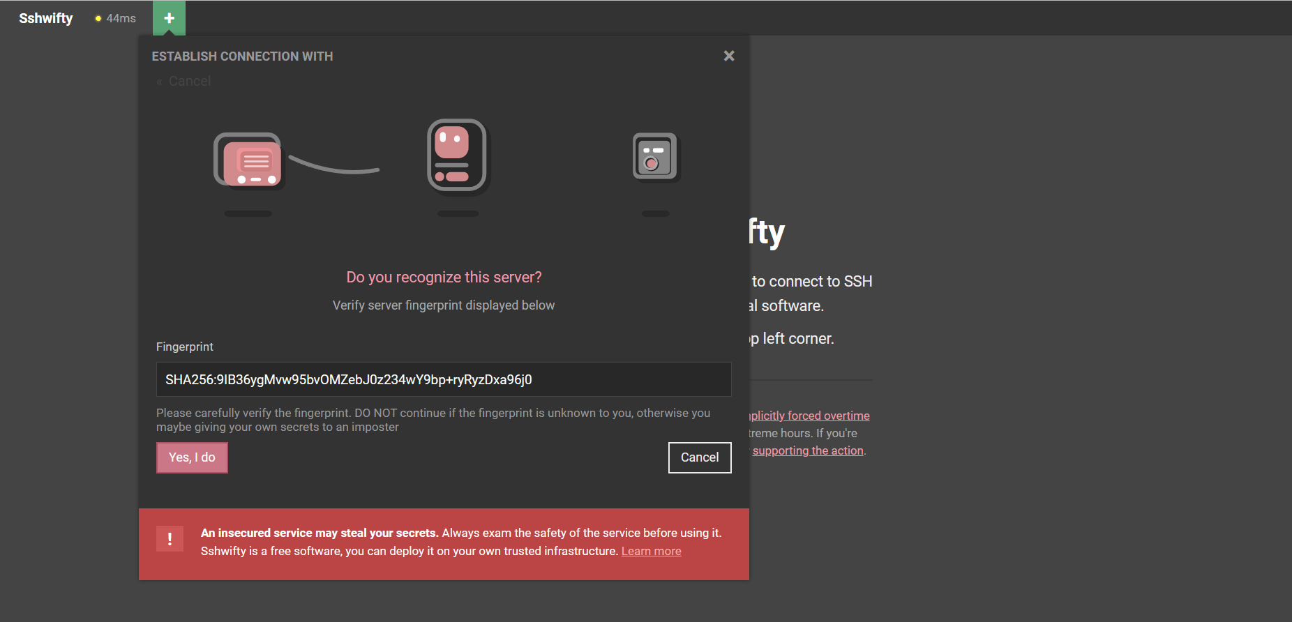Viewport: 1292px width, 622px height.
Task: Click the pink client terminal icon
Action: pos(251,162)
